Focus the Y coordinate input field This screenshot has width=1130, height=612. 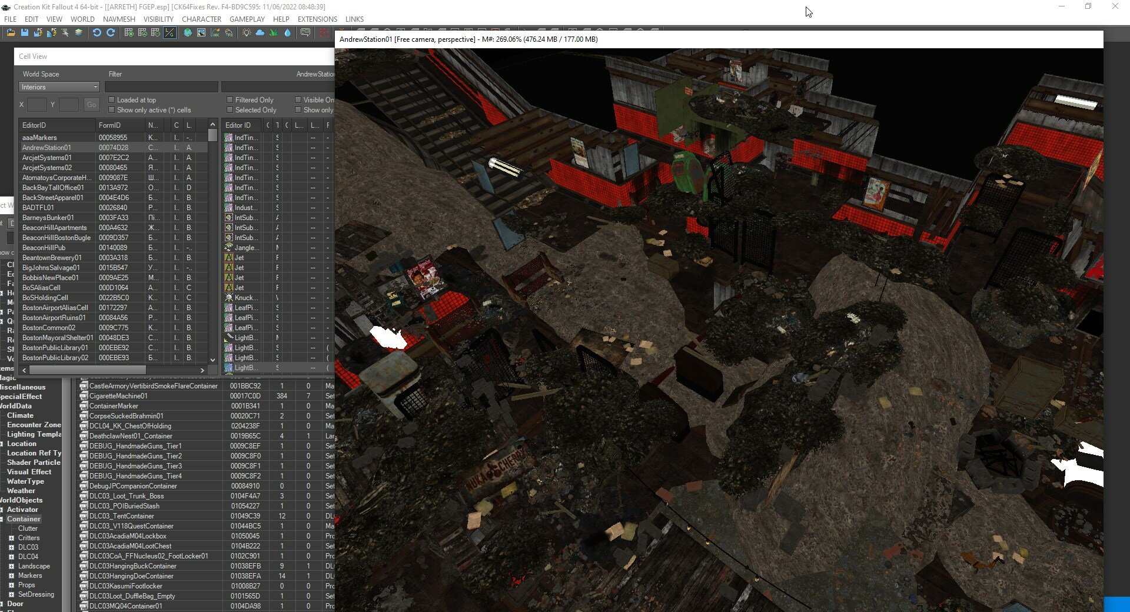[68, 105]
